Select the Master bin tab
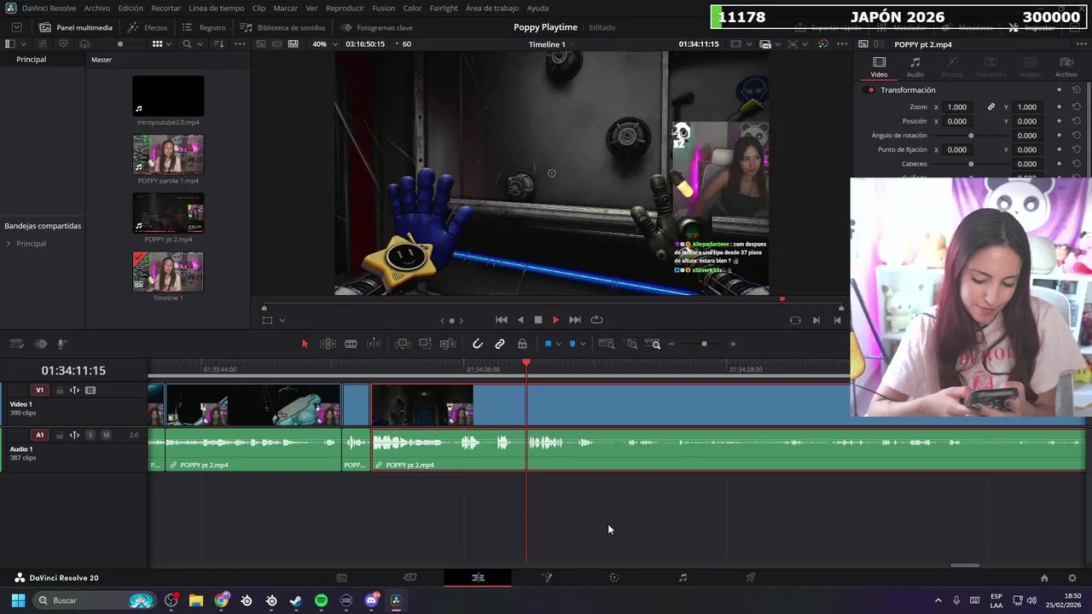The image size is (1092, 614). click(102, 60)
